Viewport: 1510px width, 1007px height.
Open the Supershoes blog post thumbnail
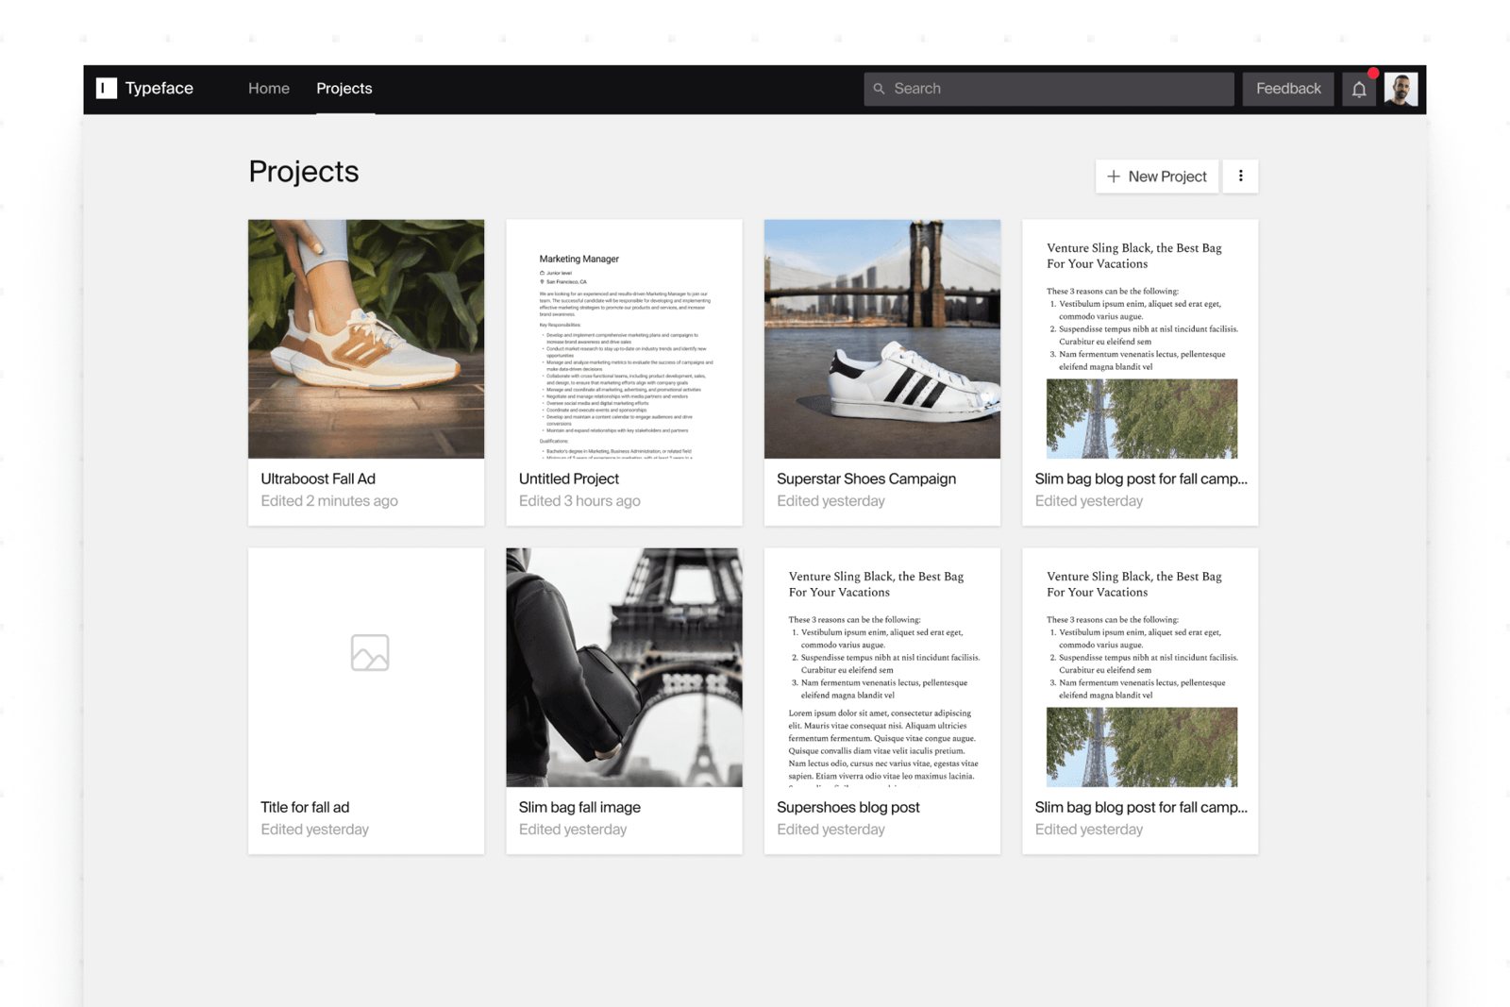point(882,667)
